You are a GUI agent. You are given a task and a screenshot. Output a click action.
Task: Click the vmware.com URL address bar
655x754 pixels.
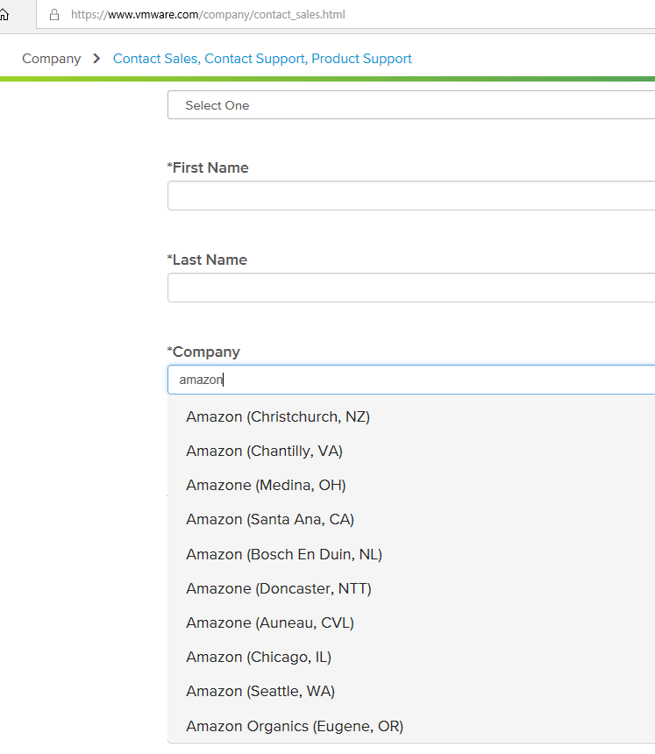pyautogui.click(x=345, y=14)
